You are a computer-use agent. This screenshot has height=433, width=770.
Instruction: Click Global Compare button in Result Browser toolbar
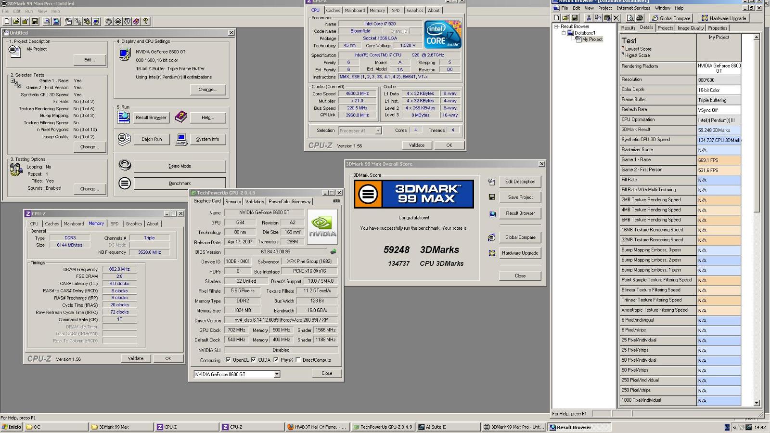coord(671,18)
